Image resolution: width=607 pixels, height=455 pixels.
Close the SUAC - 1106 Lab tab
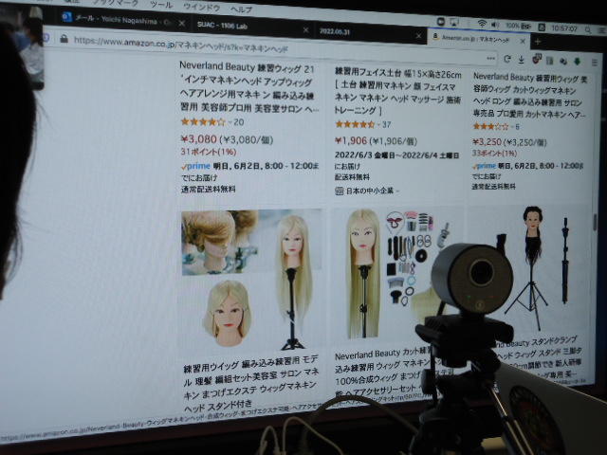click(x=305, y=29)
